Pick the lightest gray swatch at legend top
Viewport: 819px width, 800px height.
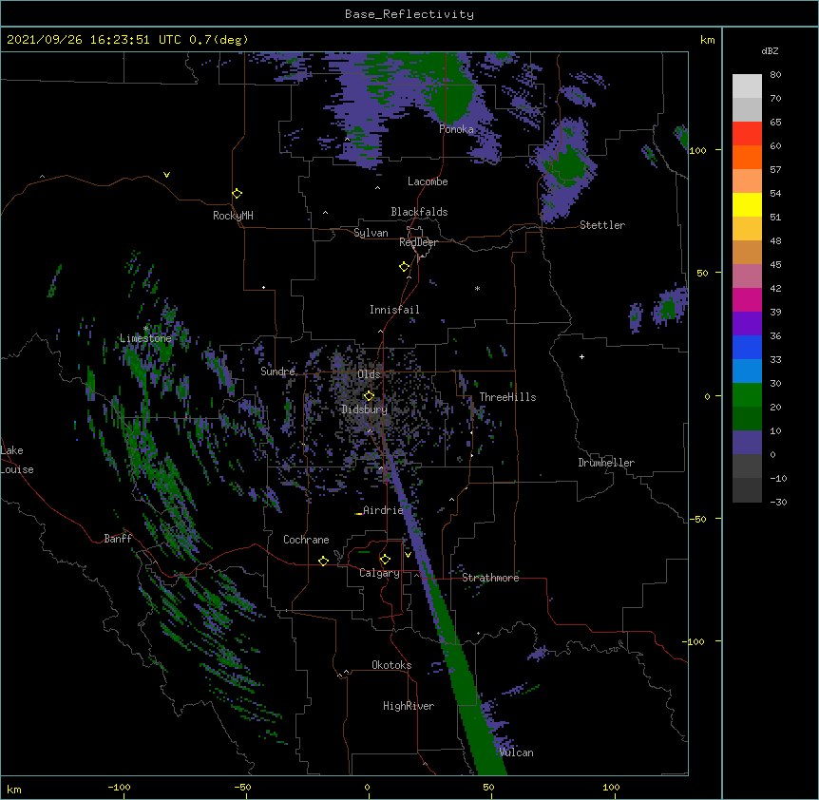pyautogui.click(x=747, y=86)
